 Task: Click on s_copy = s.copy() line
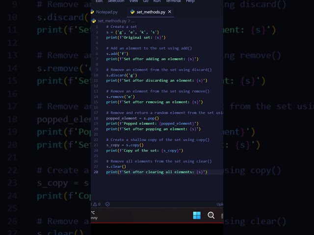pos(125,145)
